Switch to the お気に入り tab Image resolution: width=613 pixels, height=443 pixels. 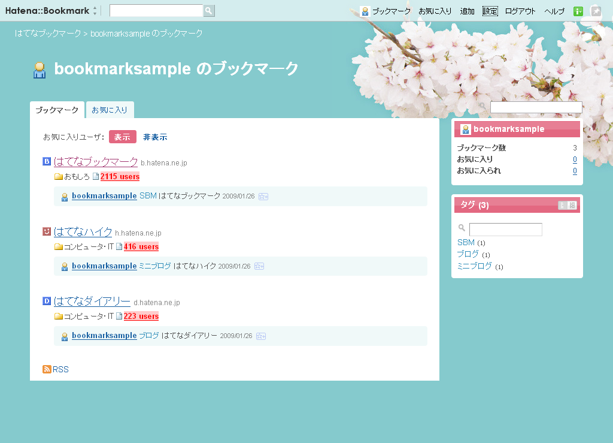[110, 110]
